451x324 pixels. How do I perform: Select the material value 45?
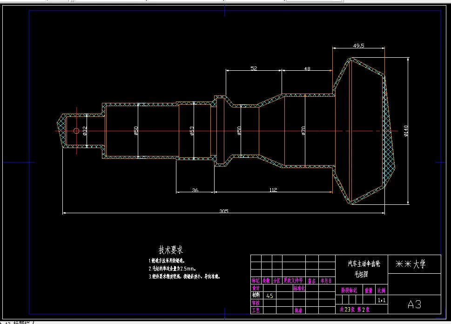(269, 296)
